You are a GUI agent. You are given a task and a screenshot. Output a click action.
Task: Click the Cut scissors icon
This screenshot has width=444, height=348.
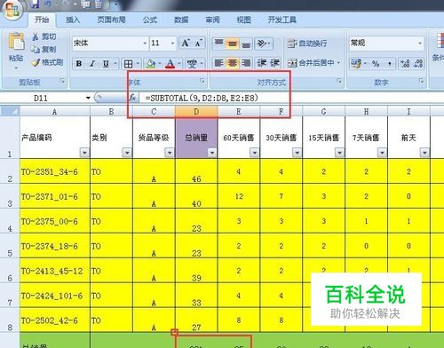[36, 36]
